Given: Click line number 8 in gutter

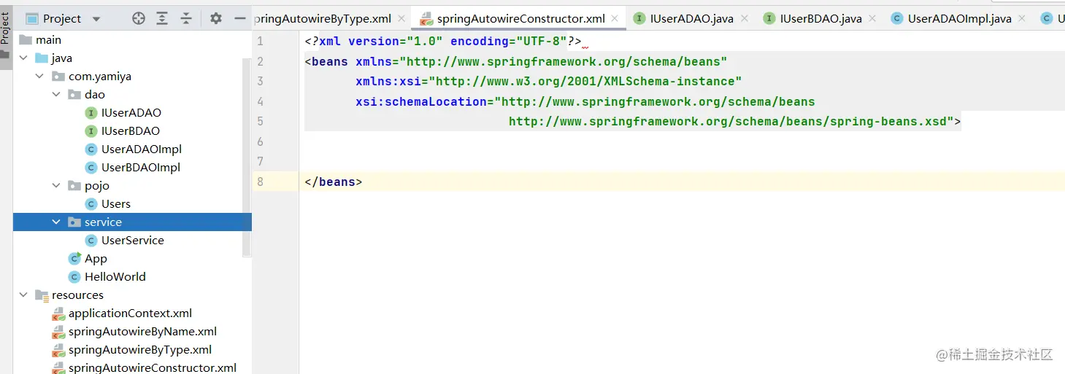Looking at the screenshot, I should coord(261,182).
